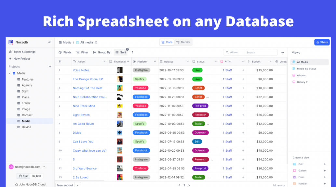The height and width of the screenshot is (187, 336).
Task: Select Gallery 2 view
Action: (x=302, y=82)
